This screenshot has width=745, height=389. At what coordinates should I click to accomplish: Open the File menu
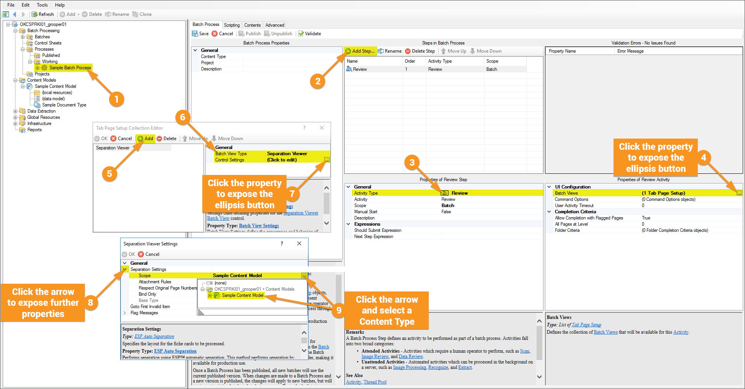coord(11,5)
